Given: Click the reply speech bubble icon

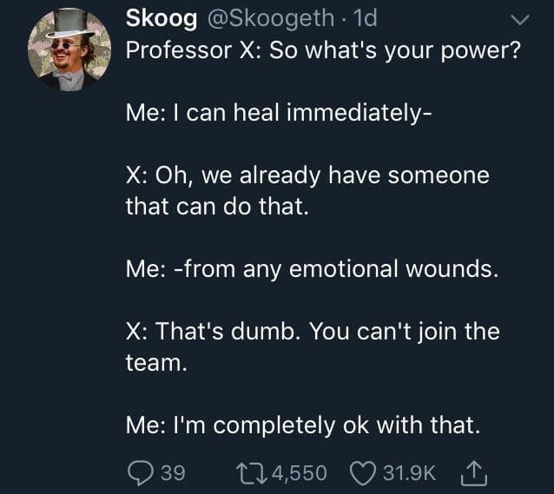Looking at the screenshot, I should click(x=141, y=473).
